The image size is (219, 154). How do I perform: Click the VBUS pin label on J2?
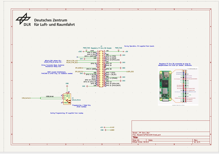[x=66, y=103]
